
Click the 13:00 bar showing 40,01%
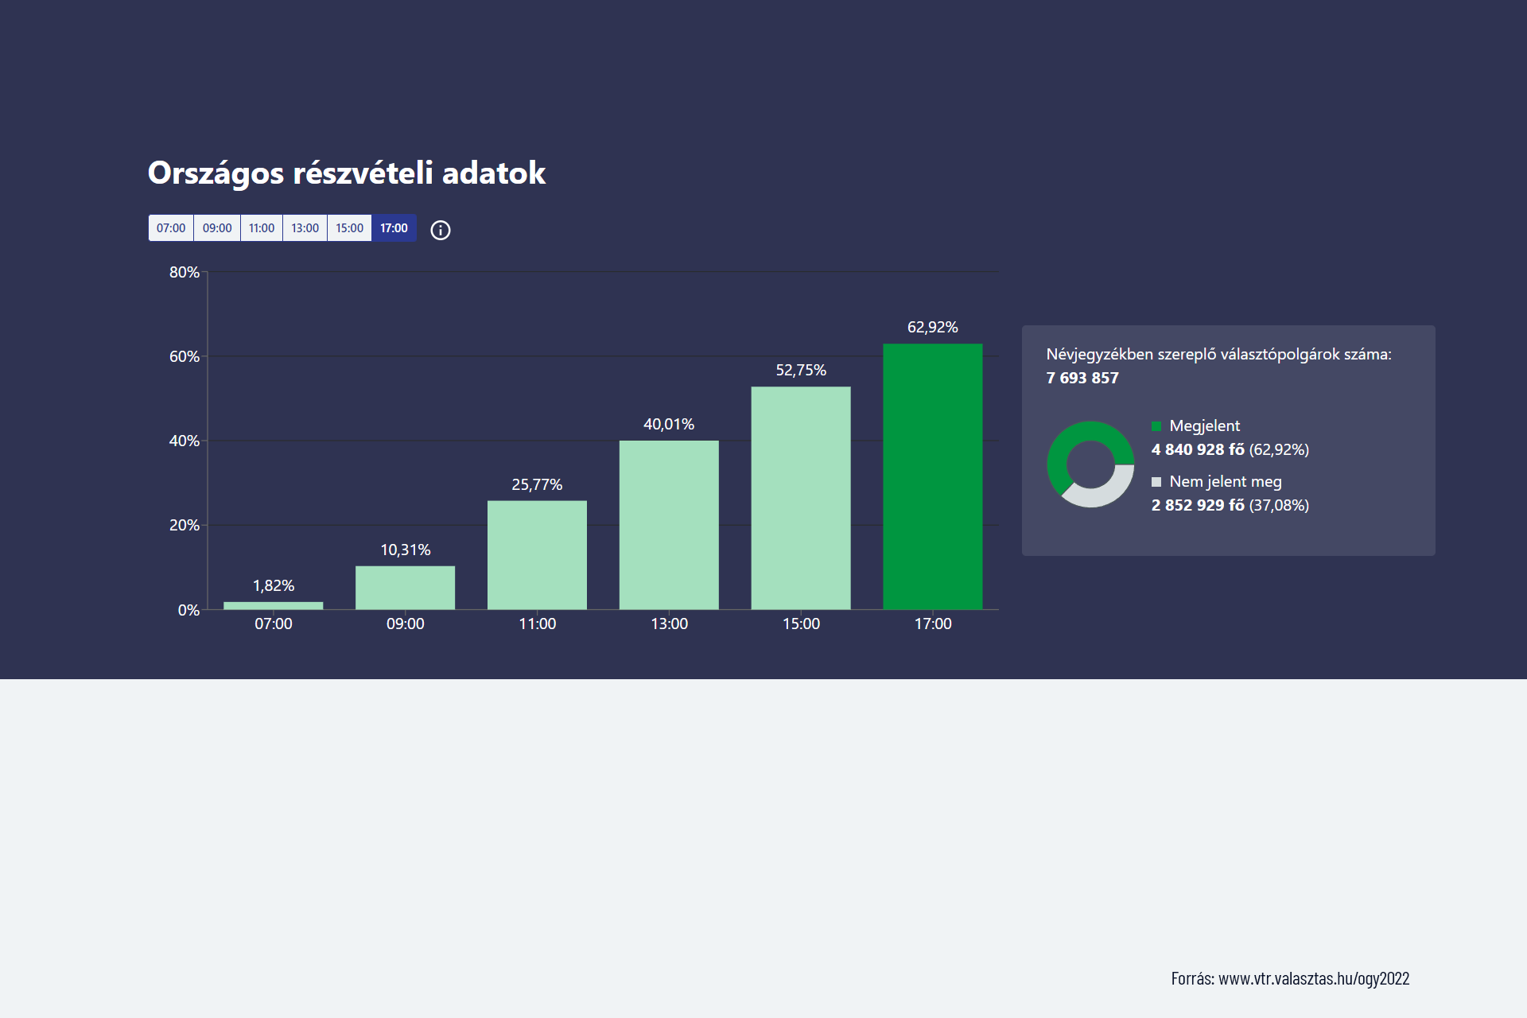(669, 525)
